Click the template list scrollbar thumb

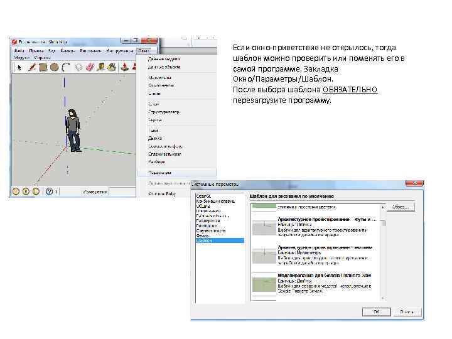click(x=383, y=223)
